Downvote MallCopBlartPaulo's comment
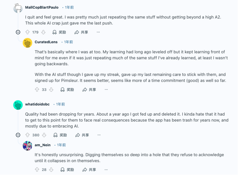This screenshot has width=238, height=175. [x=43, y=32]
